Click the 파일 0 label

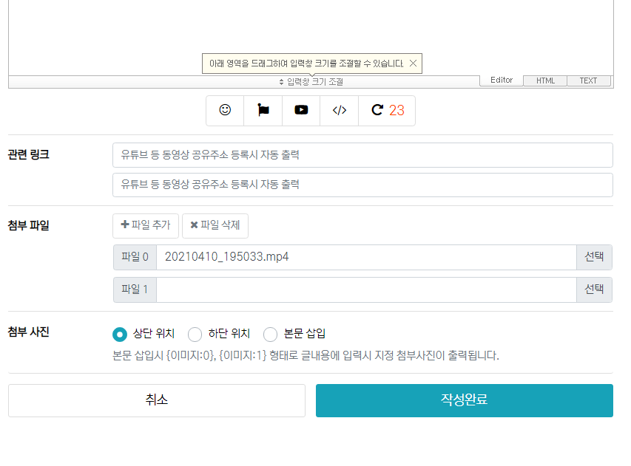point(135,257)
